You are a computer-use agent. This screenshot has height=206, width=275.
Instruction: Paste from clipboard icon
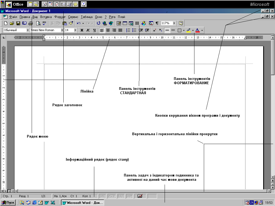coord(65,23)
